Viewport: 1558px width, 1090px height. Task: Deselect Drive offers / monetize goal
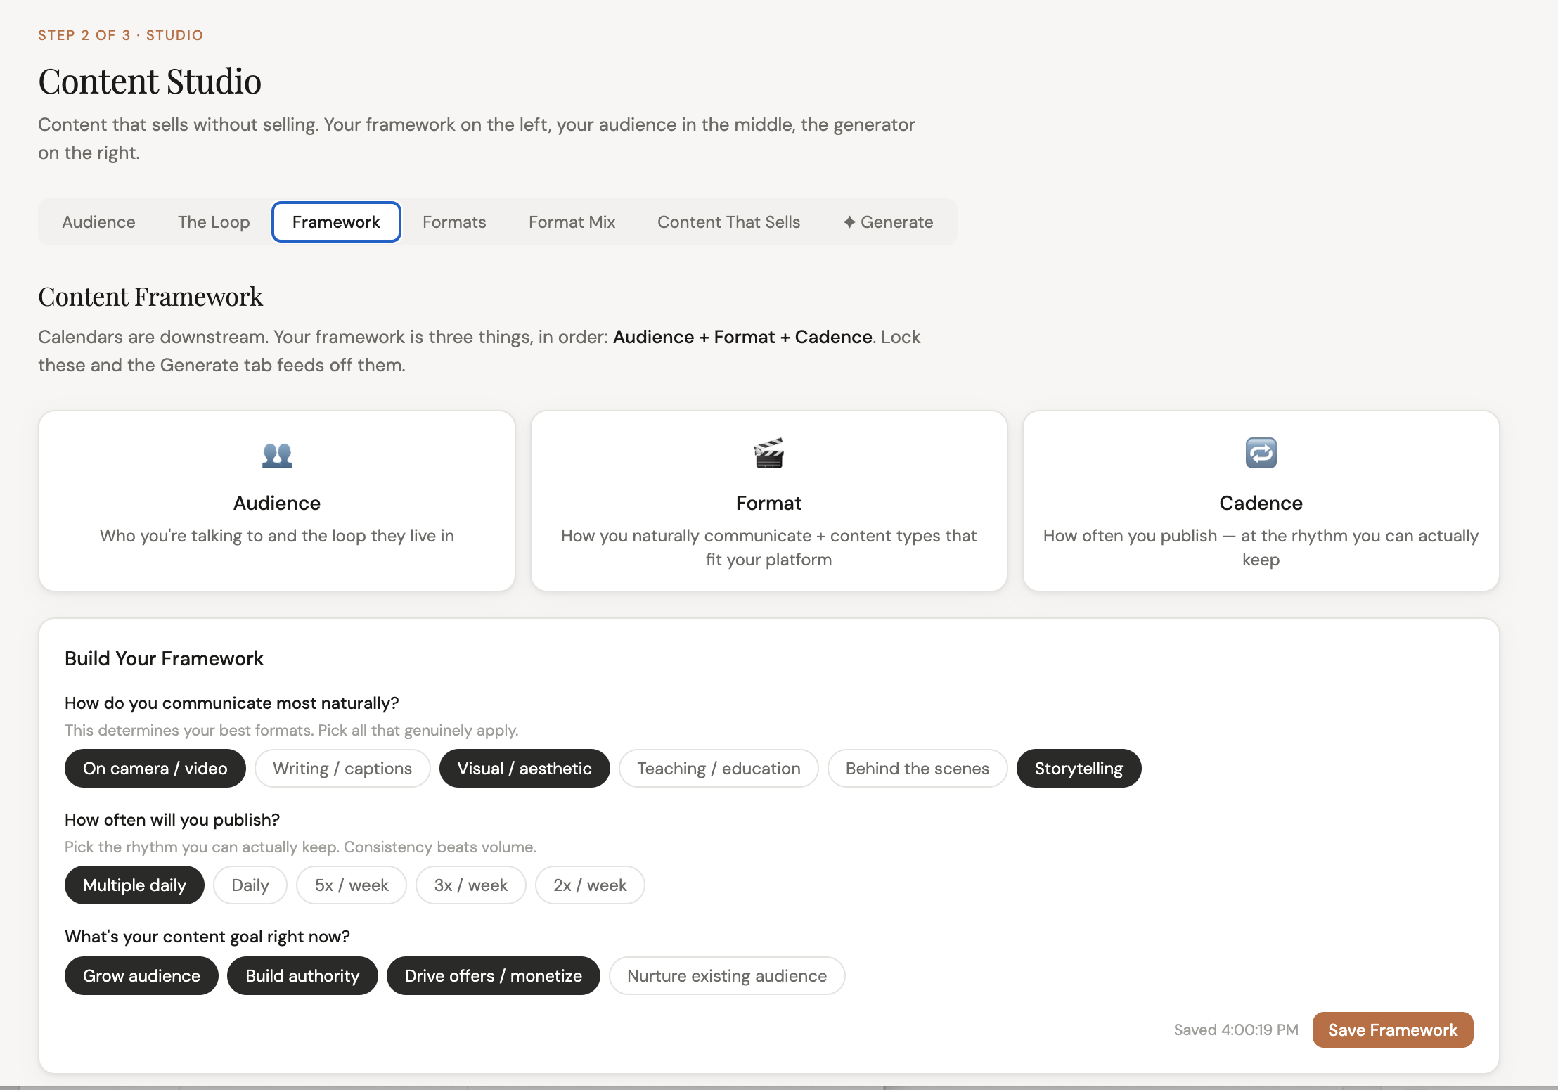pos(494,976)
